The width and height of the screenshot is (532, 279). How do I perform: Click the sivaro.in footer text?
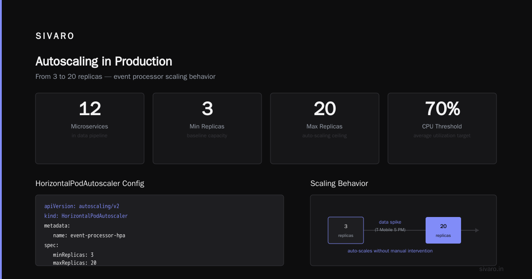point(492,269)
